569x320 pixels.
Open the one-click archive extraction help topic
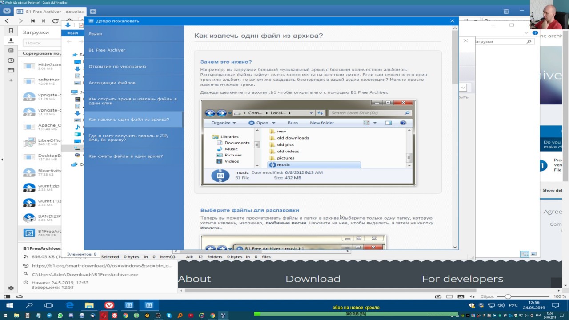point(134,101)
